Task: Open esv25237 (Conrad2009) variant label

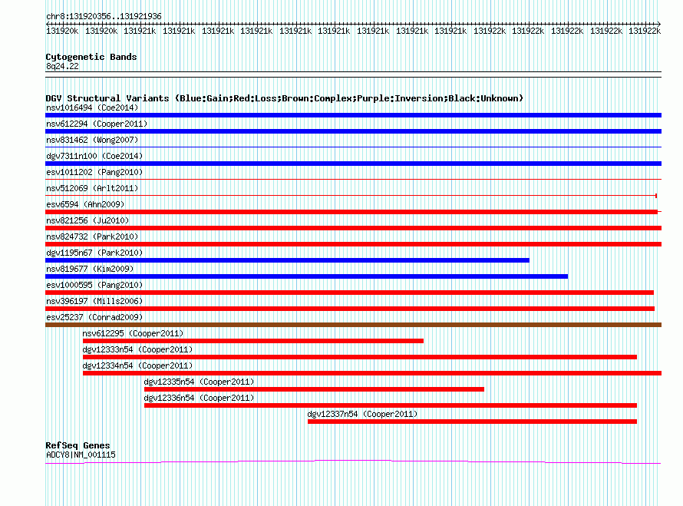Action: (94, 317)
